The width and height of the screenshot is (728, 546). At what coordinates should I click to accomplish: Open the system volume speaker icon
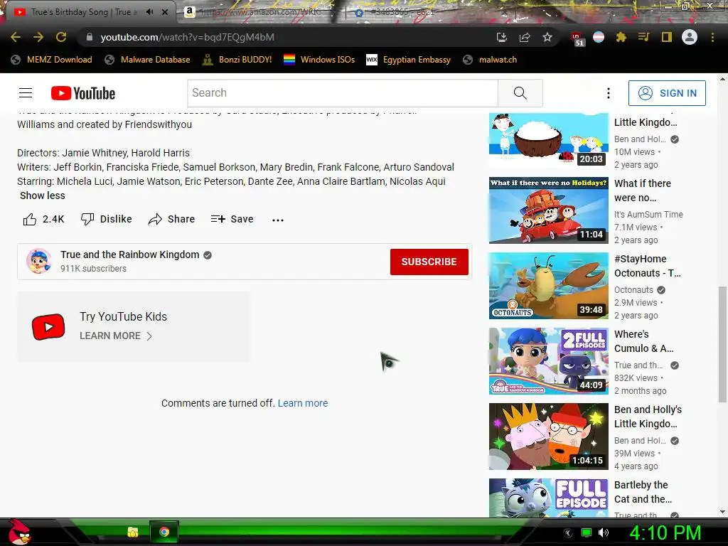click(604, 532)
